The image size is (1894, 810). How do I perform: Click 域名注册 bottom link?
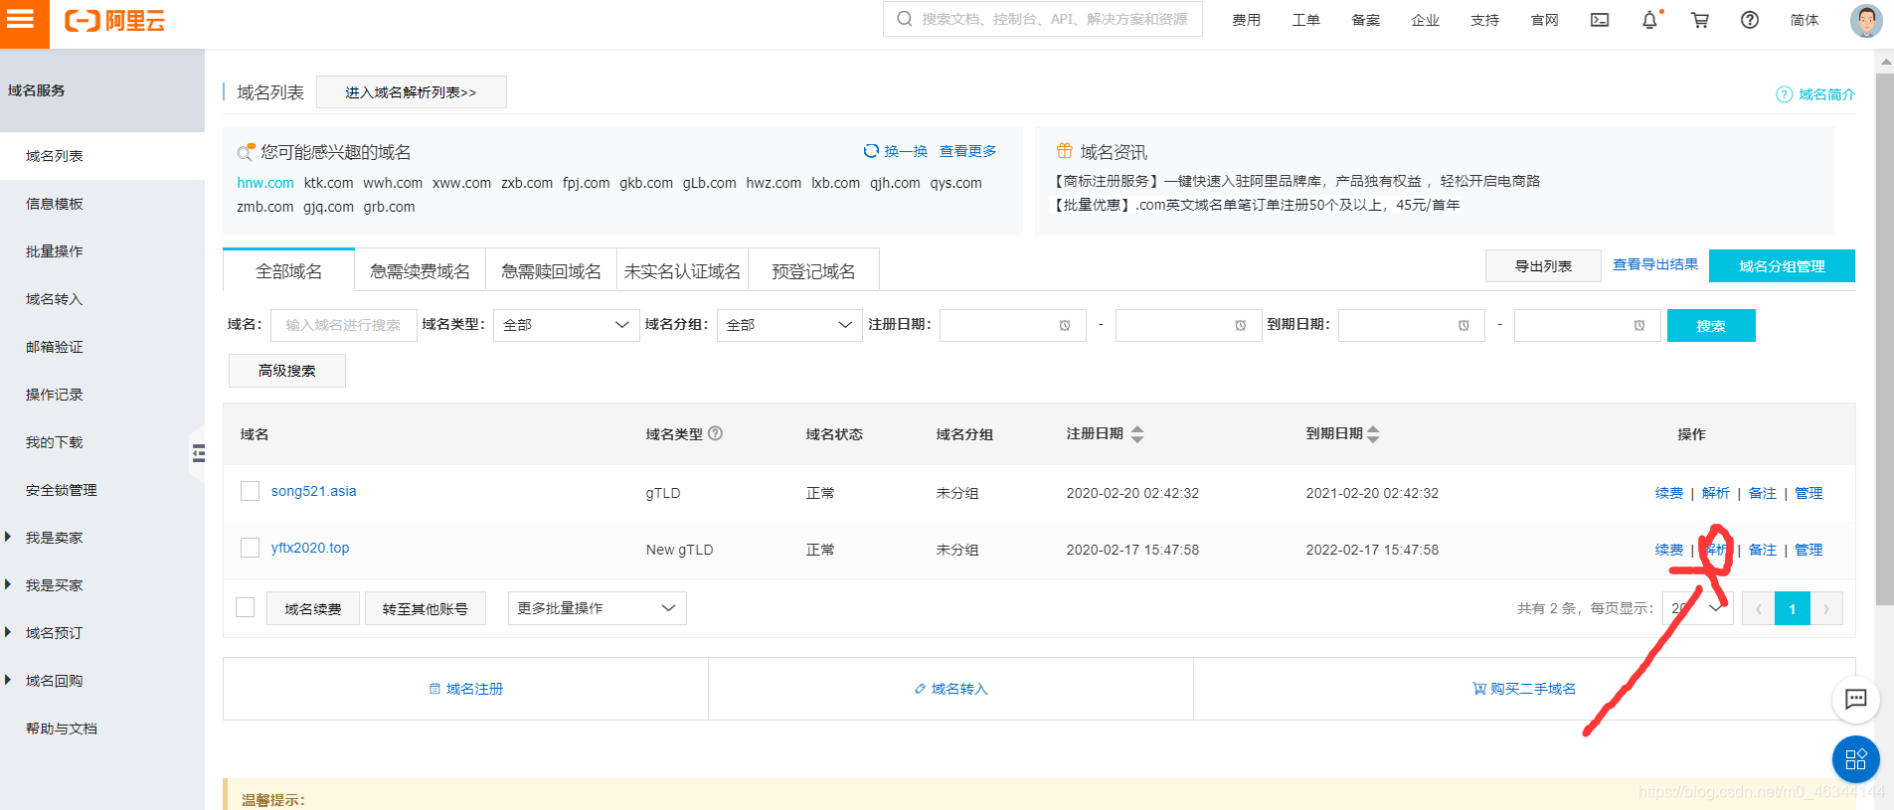(465, 689)
